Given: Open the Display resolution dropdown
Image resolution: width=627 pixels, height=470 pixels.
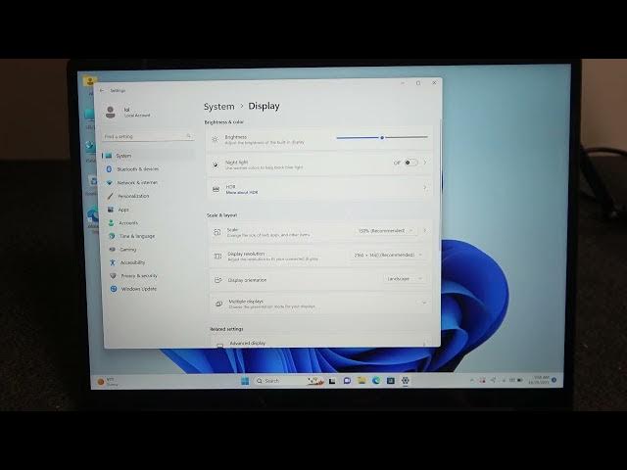Looking at the screenshot, I should 387,255.
